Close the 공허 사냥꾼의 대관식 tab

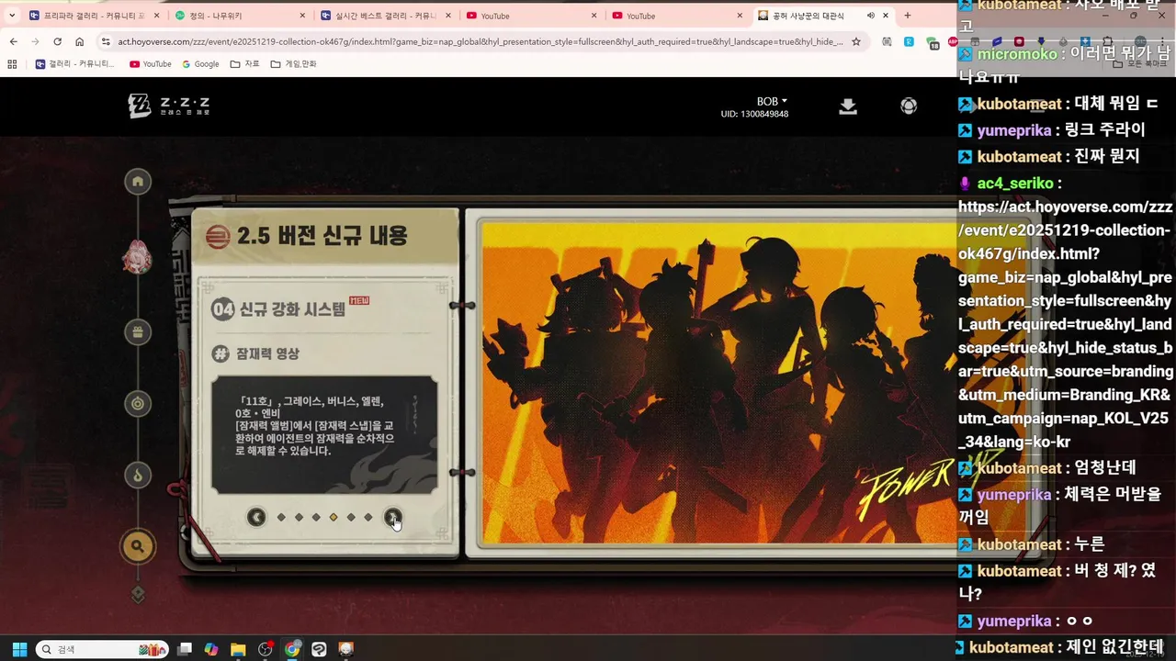coord(886,16)
